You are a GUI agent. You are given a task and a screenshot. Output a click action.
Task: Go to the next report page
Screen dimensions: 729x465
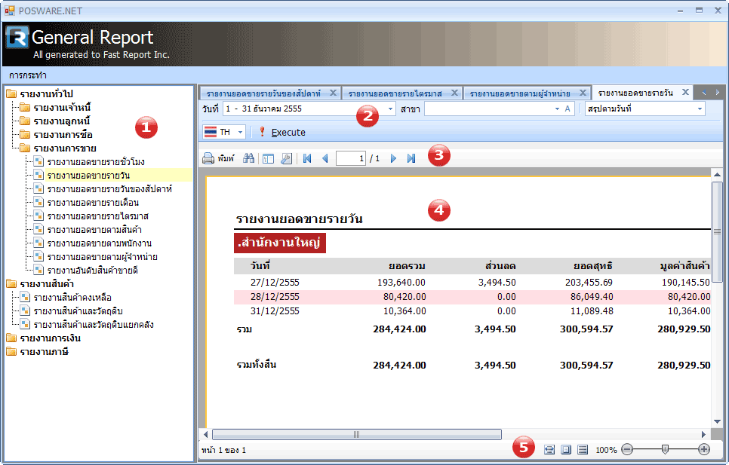pos(393,159)
